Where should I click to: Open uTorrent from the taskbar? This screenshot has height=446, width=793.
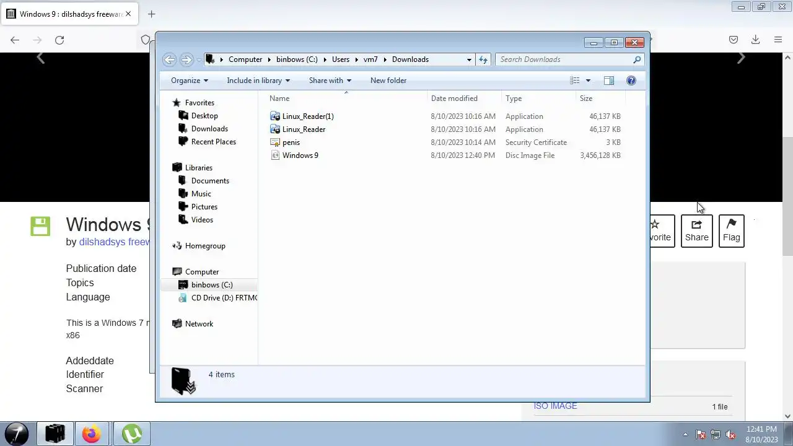coord(131,434)
